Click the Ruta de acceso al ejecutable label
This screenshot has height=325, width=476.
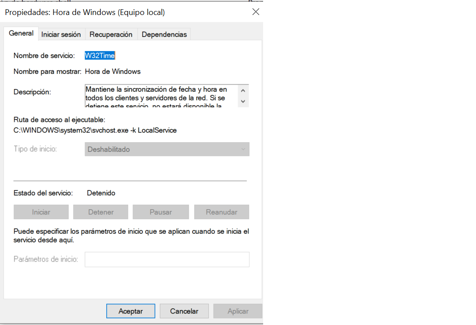click(59, 119)
